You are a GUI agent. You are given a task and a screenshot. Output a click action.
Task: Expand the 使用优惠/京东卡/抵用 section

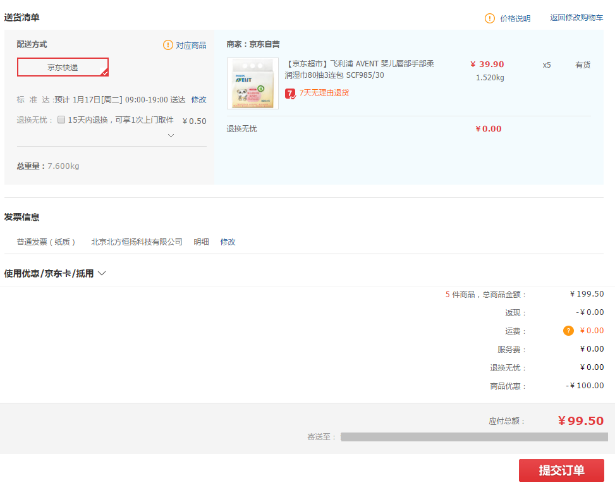point(102,273)
